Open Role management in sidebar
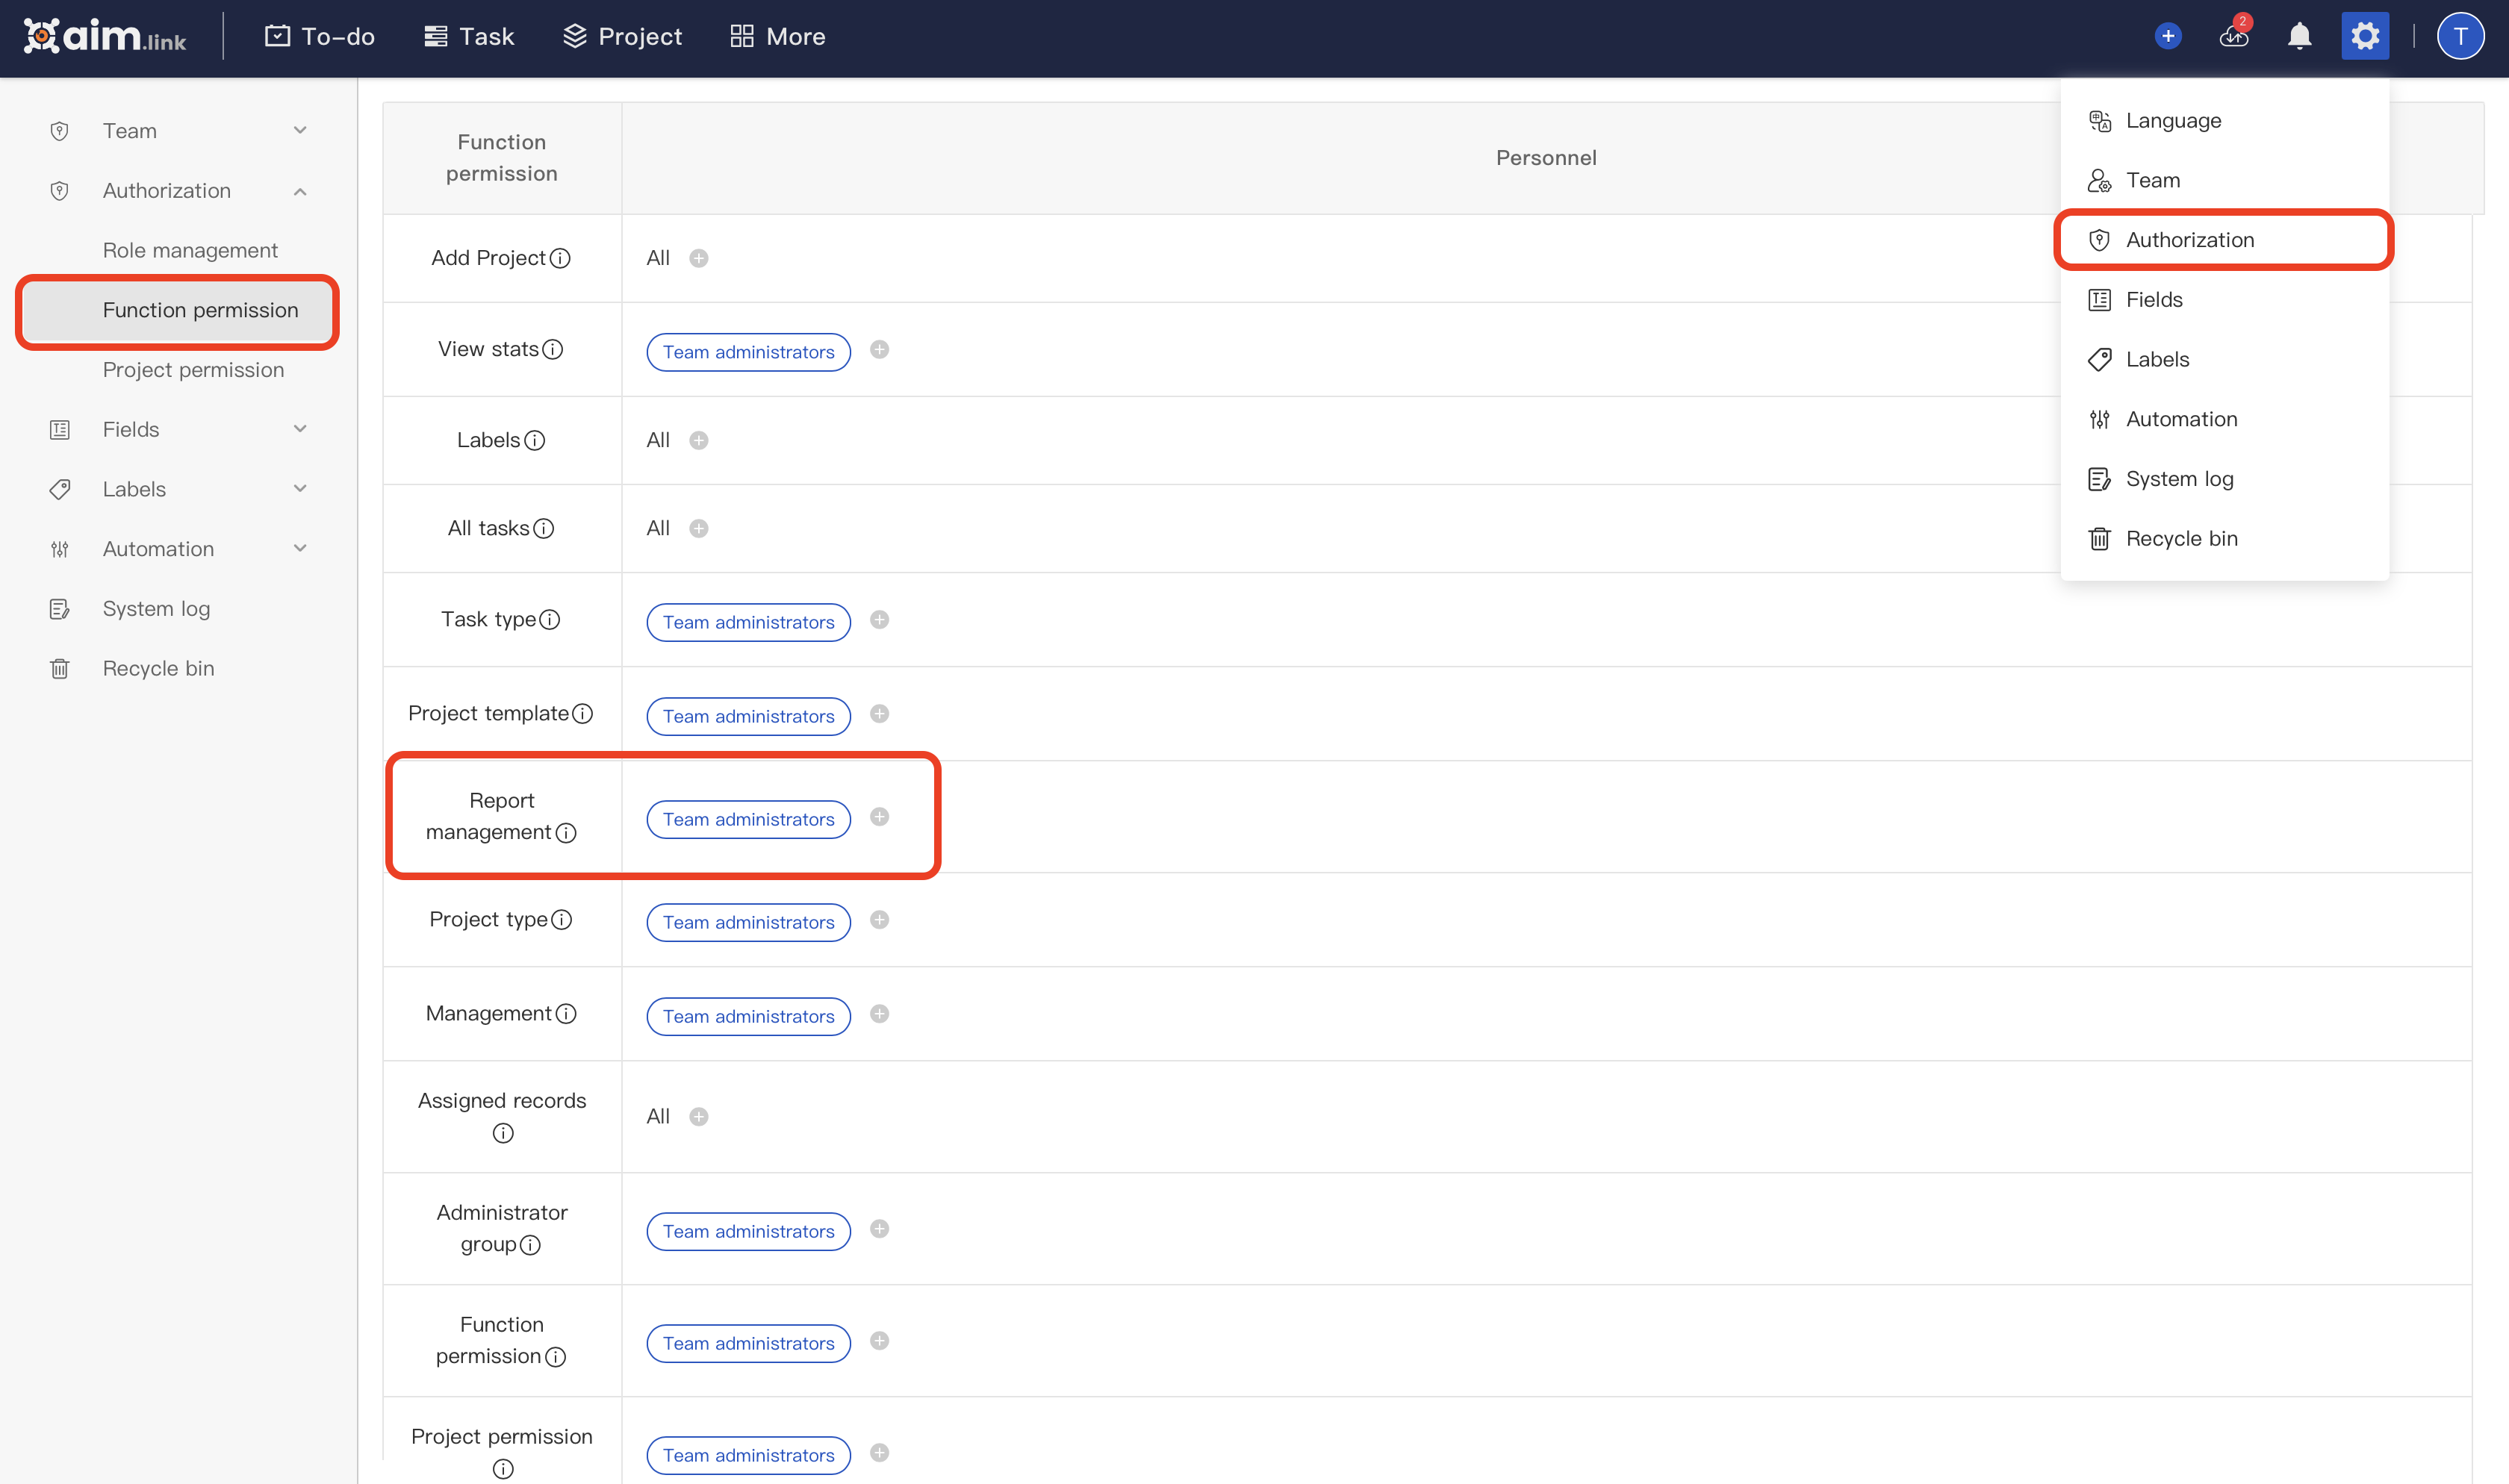Image resolution: width=2509 pixels, height=1484 pixels. [190, 250]
